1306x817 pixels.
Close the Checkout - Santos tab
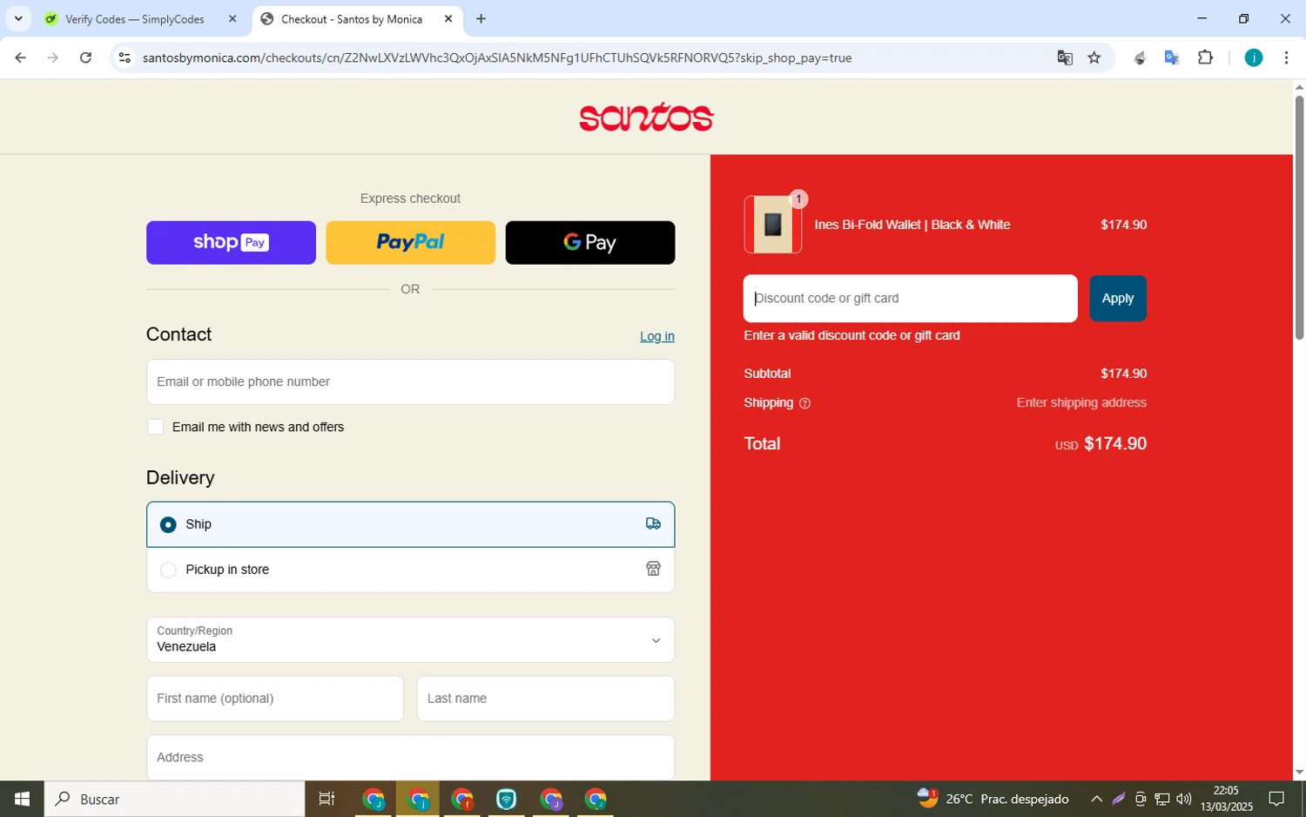coord(448,18)
